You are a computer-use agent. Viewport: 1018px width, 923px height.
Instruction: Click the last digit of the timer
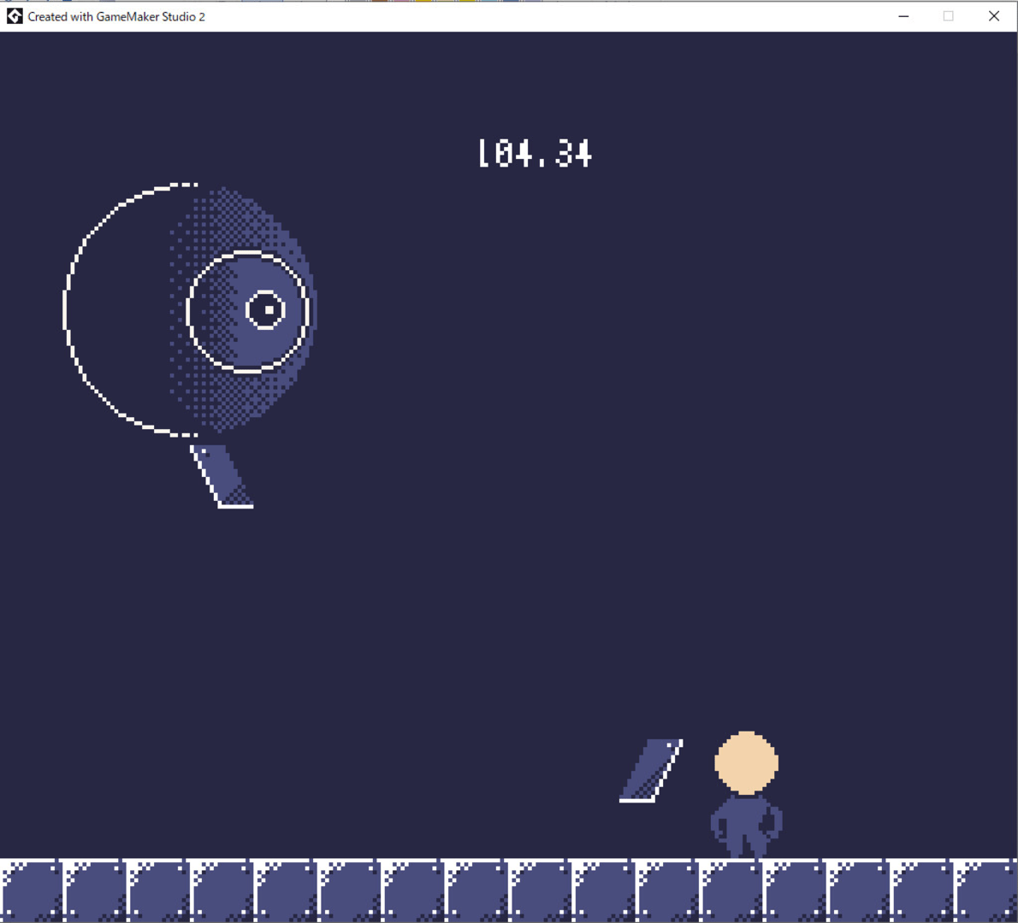[x=583, y=154]
